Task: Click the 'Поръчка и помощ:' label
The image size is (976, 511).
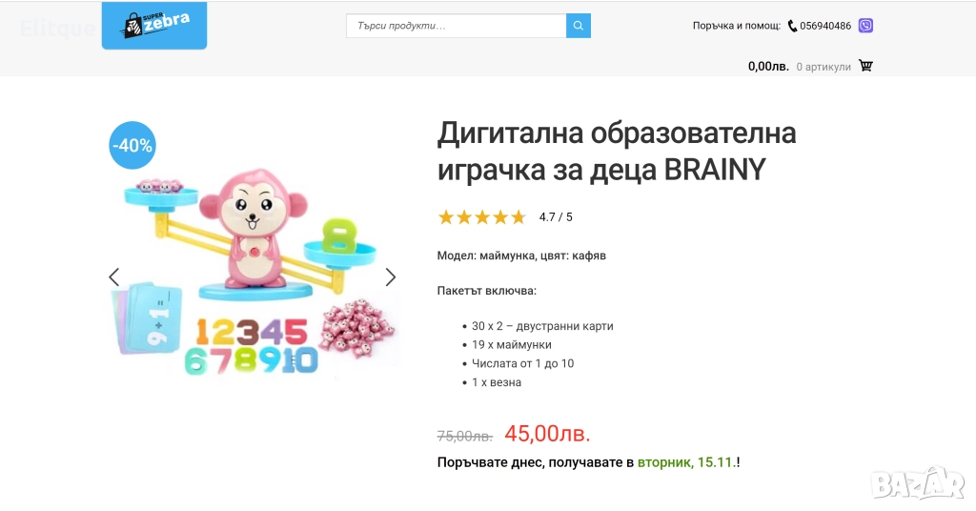Action: click(x=737, y=26)
